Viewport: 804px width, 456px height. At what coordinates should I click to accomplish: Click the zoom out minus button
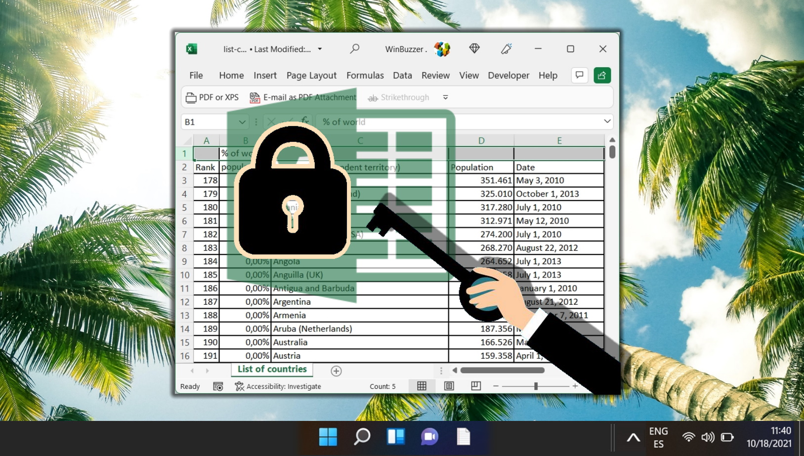pyautogui.click(x=496, y=386)
